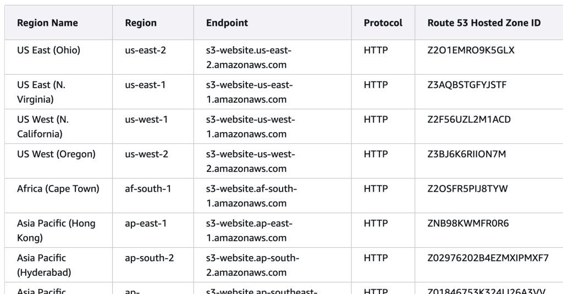The image size is (563, 294).
Task: Select the Africa (Cape Town) cell
Action: pos(58,189)
